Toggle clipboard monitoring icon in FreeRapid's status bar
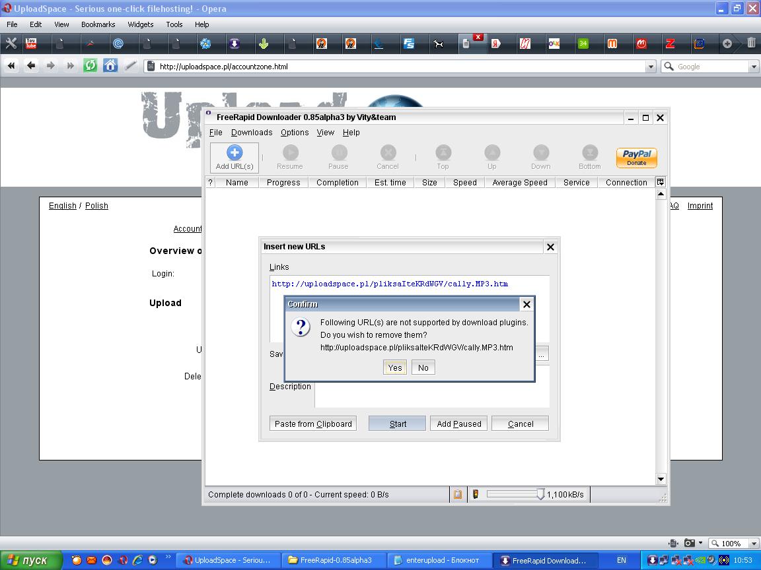 (x=457, y=494)
